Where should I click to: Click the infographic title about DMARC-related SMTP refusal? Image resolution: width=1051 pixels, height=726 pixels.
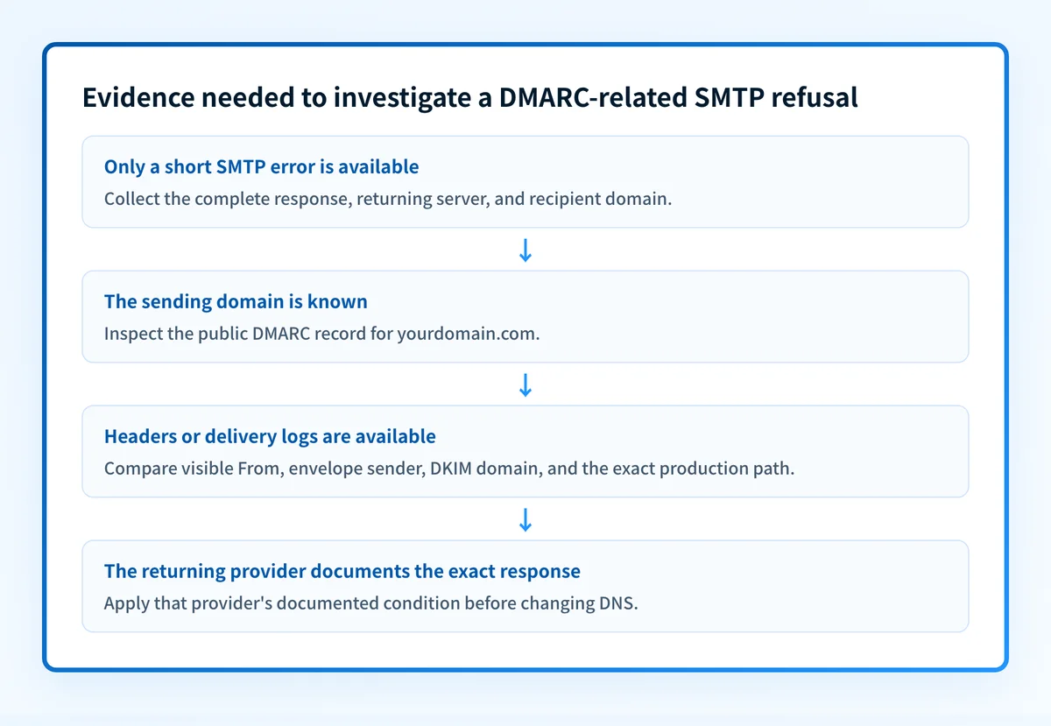coord(469,98)
